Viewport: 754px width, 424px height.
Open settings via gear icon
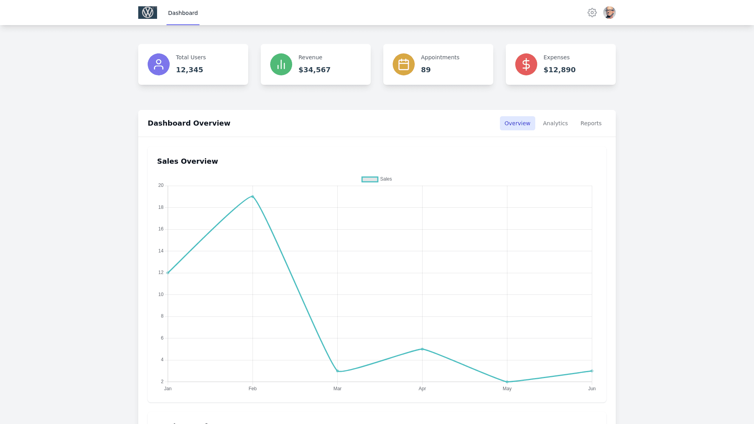592,13
